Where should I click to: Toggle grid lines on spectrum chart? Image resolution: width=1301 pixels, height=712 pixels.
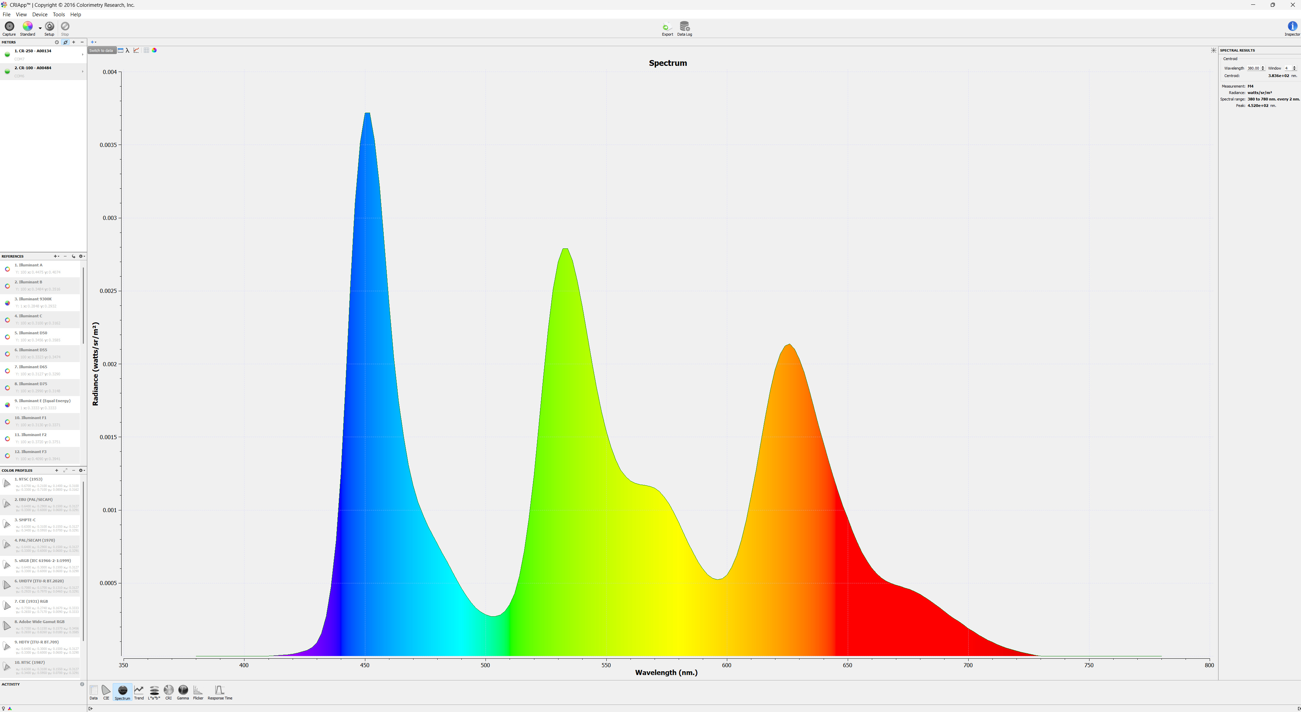click(146, 51)
